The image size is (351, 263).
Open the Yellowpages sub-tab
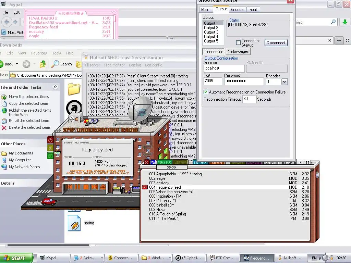point(238,51)
